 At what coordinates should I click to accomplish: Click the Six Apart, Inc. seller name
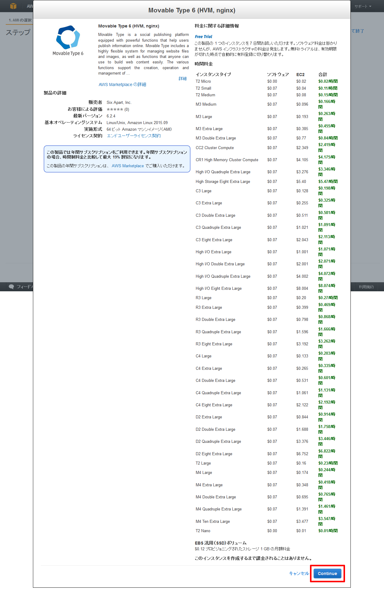pos(119,103)
